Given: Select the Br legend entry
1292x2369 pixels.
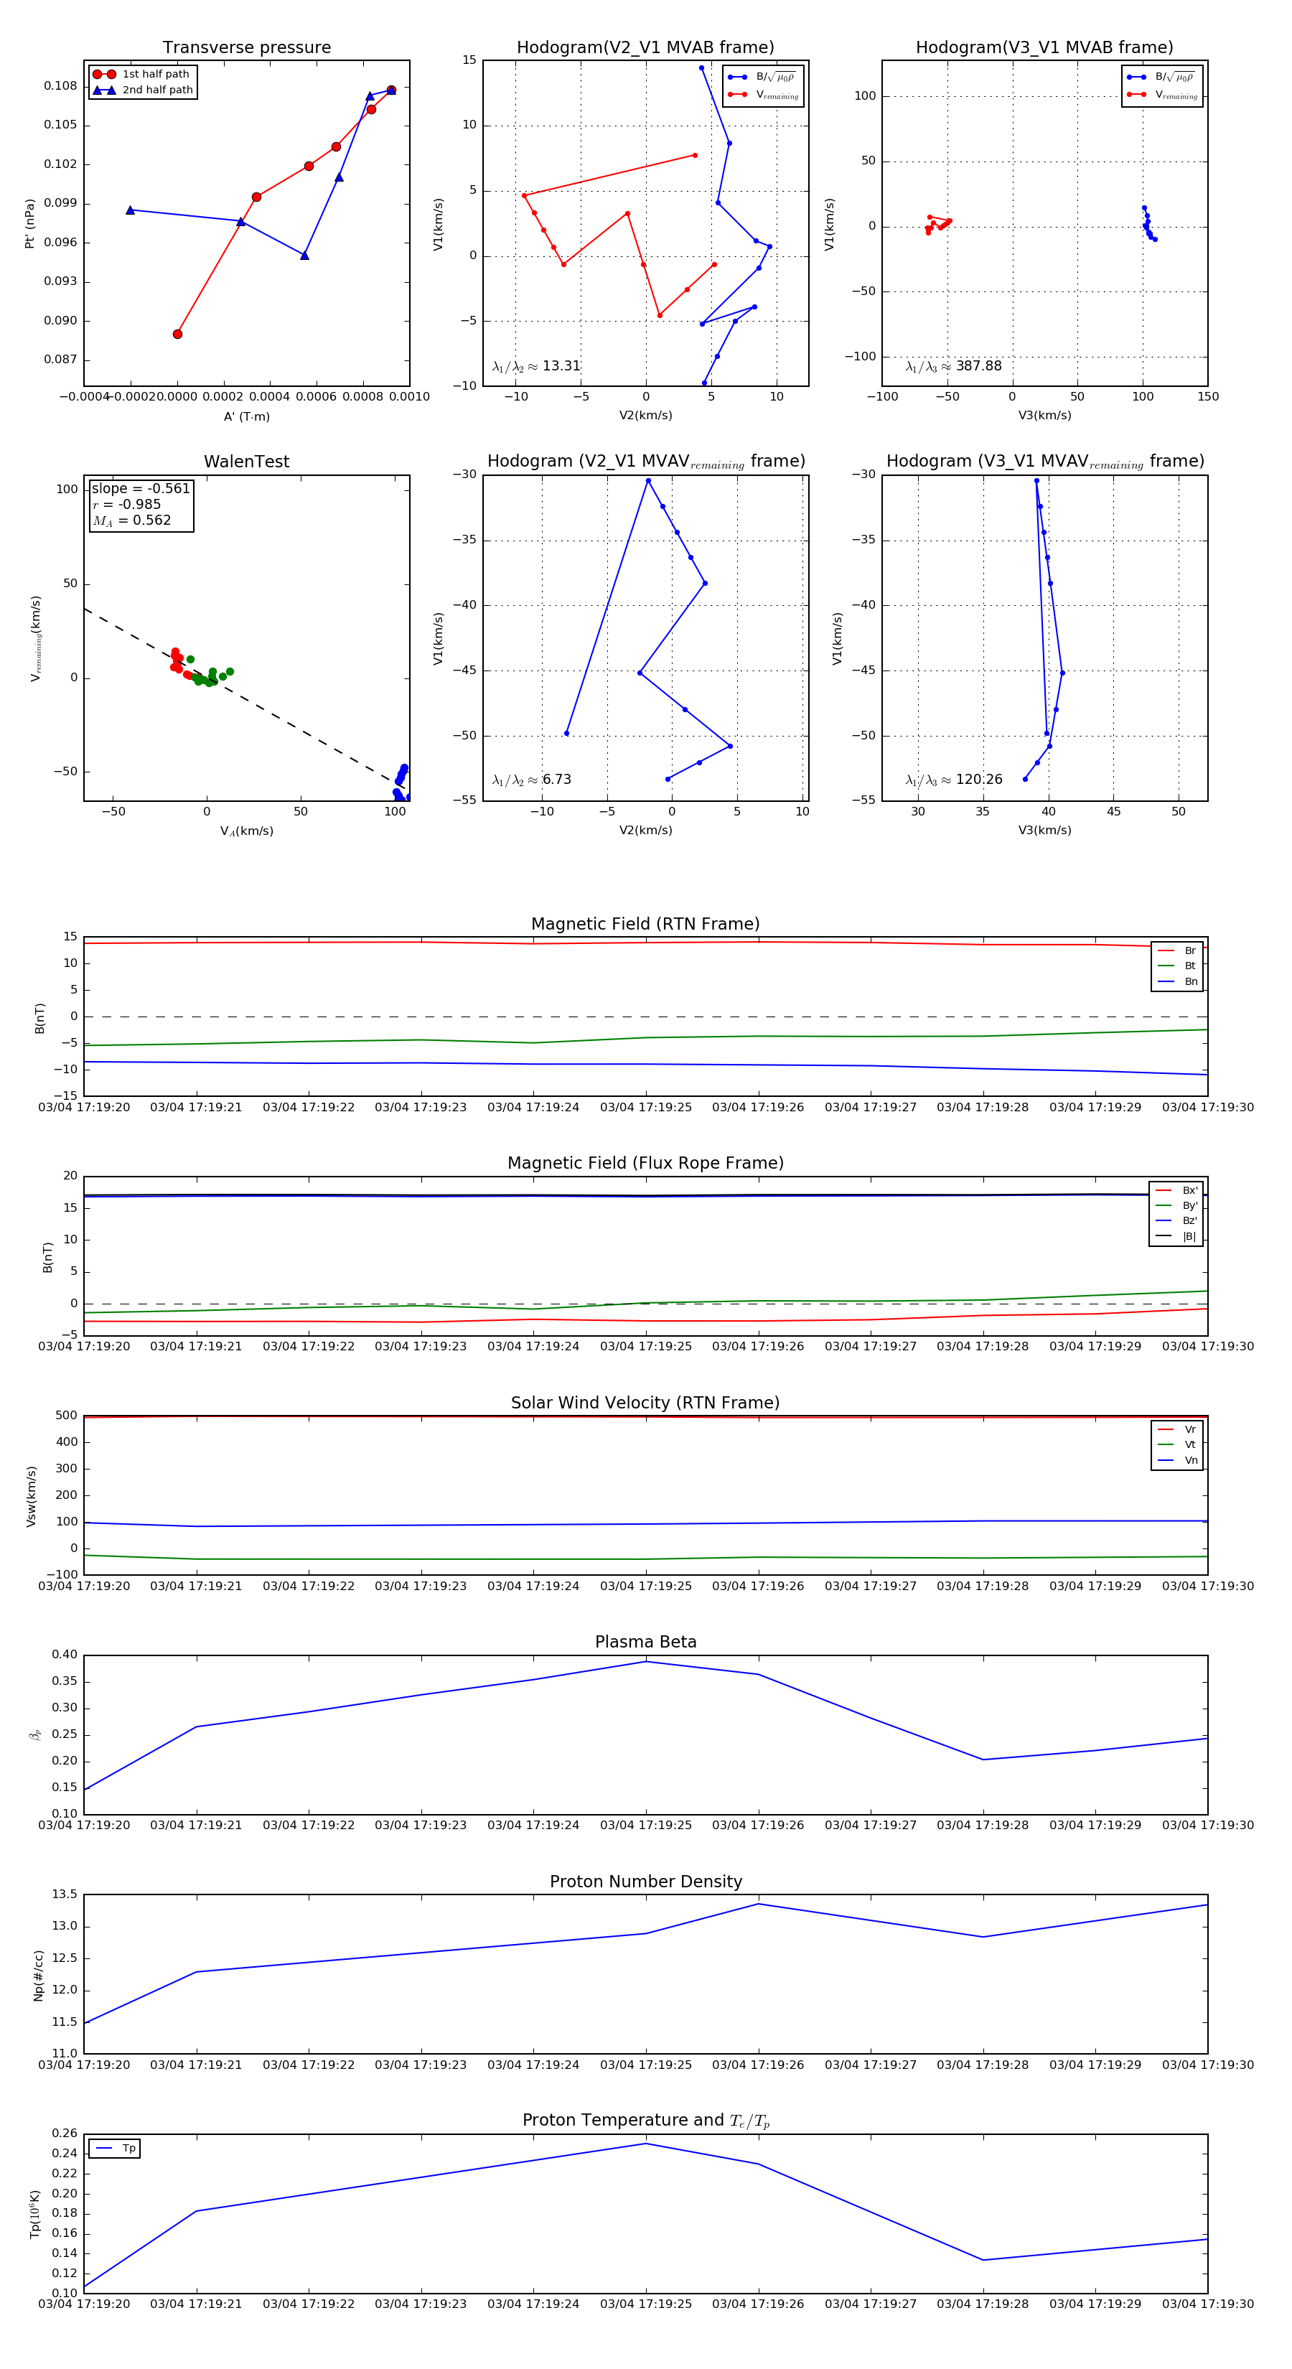Looking at the screenshot, I should click(x=1177, y=951).
